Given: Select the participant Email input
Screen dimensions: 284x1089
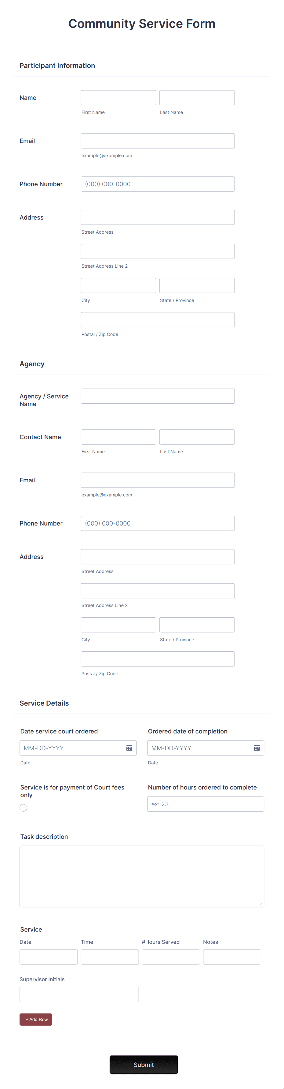Looking at the screenshot, I should coord(157,140).
